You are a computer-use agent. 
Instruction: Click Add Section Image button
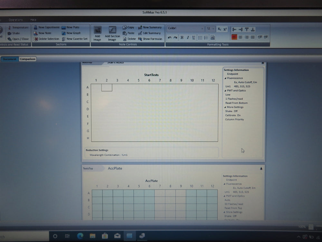click(112, 33)
